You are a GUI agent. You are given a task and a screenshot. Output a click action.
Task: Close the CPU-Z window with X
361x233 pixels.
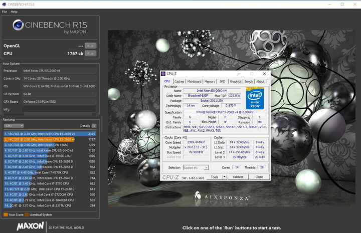tap(264, 74)
